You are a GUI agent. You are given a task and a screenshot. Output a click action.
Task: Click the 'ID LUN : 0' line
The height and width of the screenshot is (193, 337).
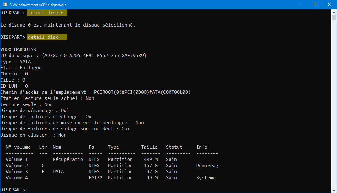14,86
